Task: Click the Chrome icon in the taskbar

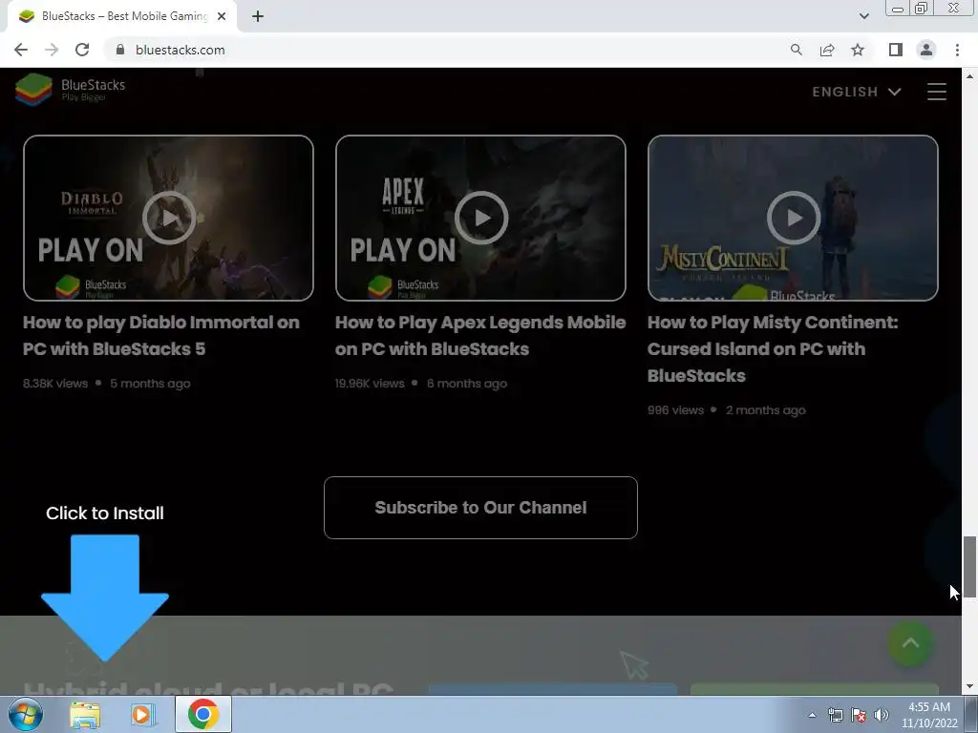Action: coord(202,714)
